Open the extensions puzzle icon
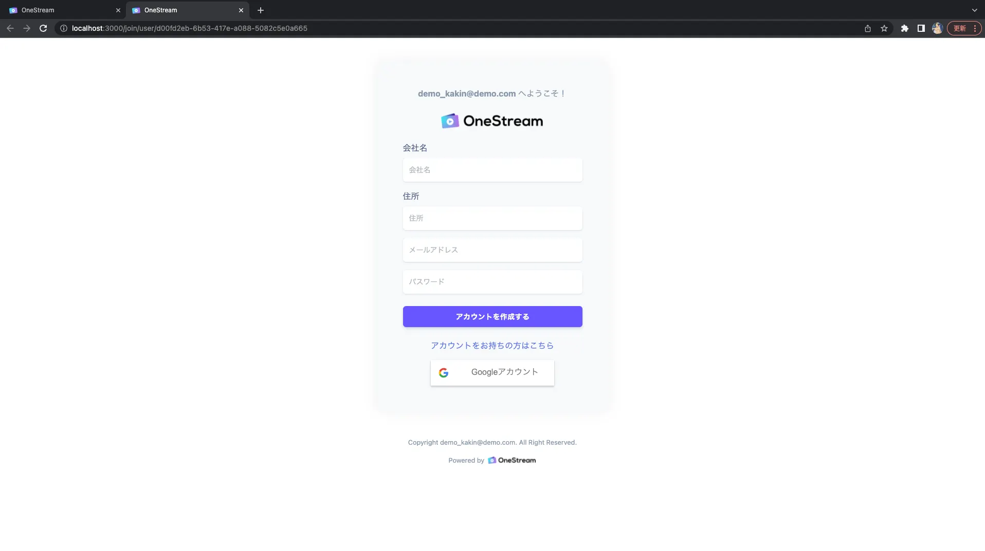This screenshot has height=551, width=985. pyautogui.click(x=905, y=28)
